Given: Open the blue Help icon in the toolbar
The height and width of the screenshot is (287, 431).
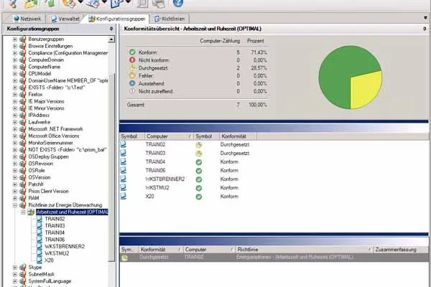Looking at the screenshot, I should (178, 4).
